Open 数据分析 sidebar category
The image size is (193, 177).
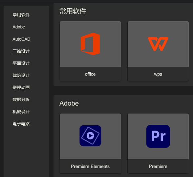pyautogui.click(x=21, y=99)
